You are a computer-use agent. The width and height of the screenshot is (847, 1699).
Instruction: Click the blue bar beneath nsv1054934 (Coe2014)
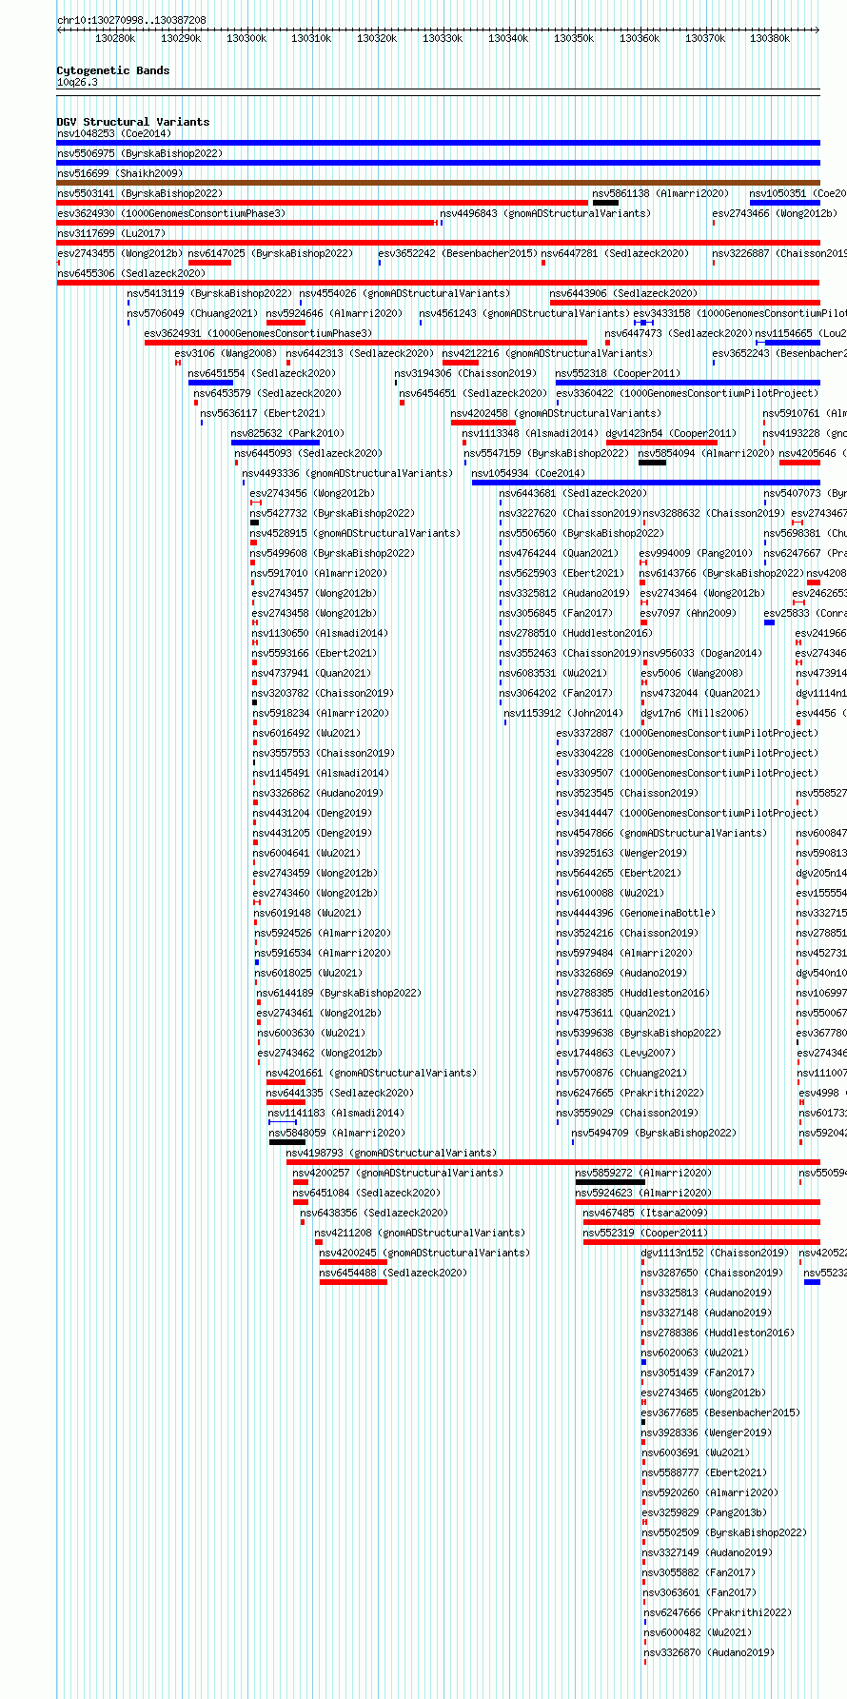click(x=645, y=483)
